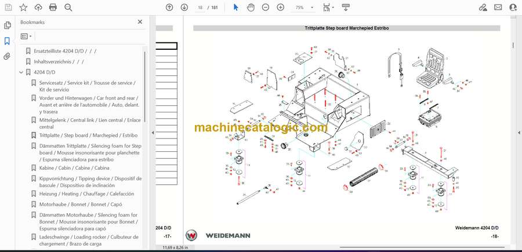Click the horizontal scrollbar at the bottom
The width and height of the screenshot is (522, 252).
pos(422,247)
